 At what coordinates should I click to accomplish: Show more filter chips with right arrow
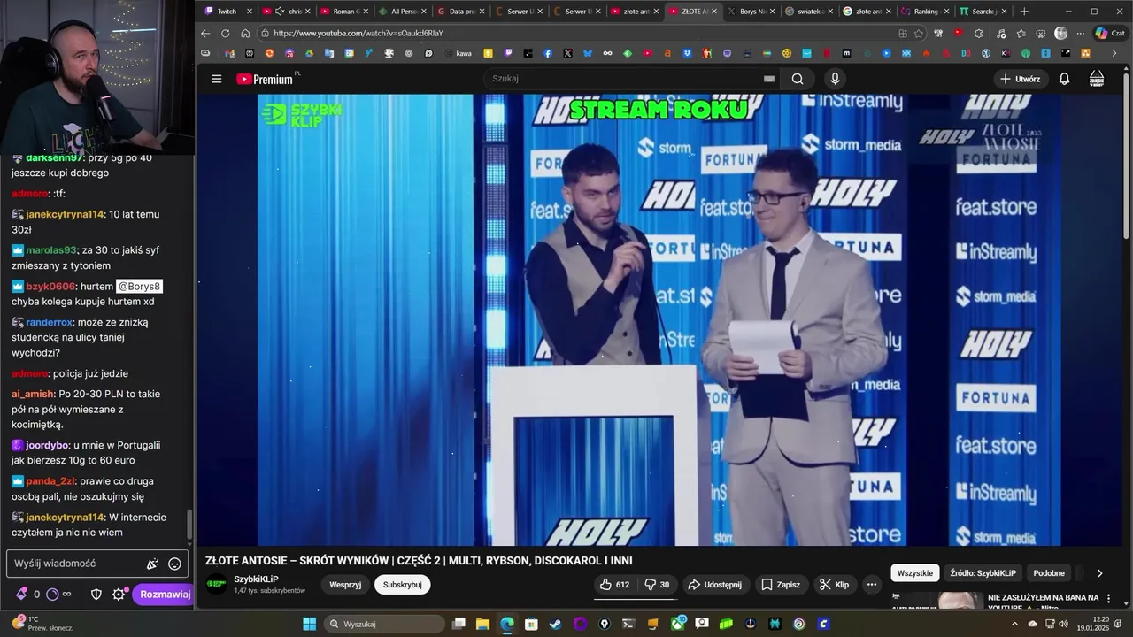pyautogui.click(x=1099, y=573)
